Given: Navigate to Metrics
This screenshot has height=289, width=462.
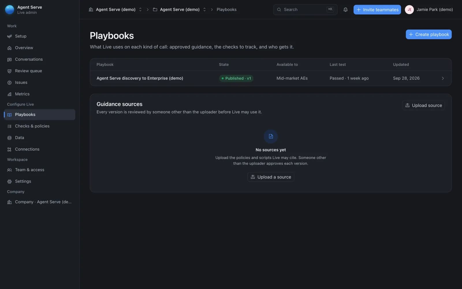Looking at the screenshot, I should (x=40, y=94).
